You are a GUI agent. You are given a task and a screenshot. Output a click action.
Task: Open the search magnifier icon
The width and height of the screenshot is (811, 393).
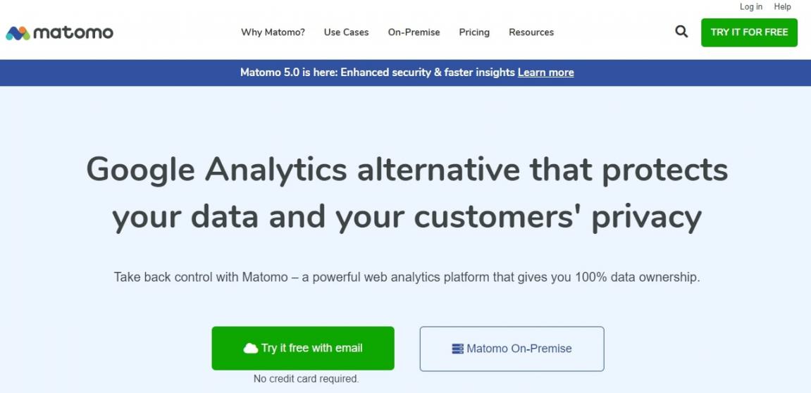(x=681, y=32)
